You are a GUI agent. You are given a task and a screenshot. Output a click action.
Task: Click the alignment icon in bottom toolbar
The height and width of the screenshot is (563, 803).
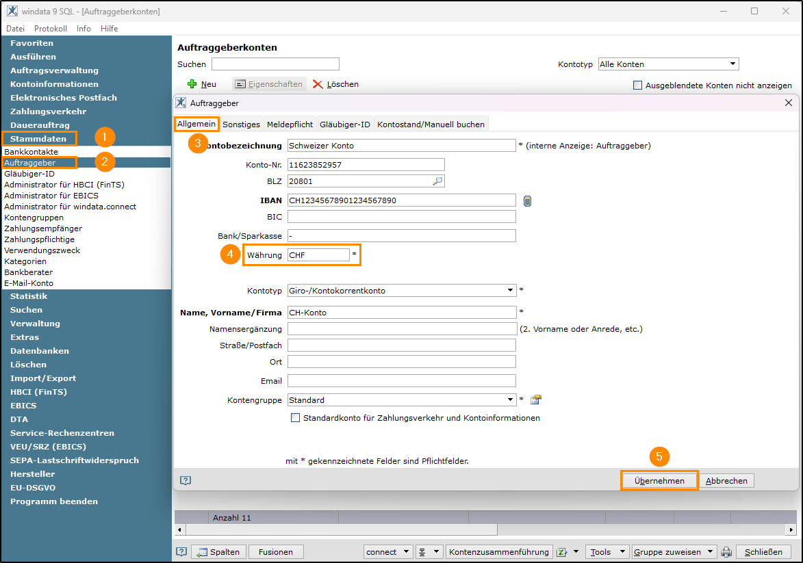(x=422, y=552)
